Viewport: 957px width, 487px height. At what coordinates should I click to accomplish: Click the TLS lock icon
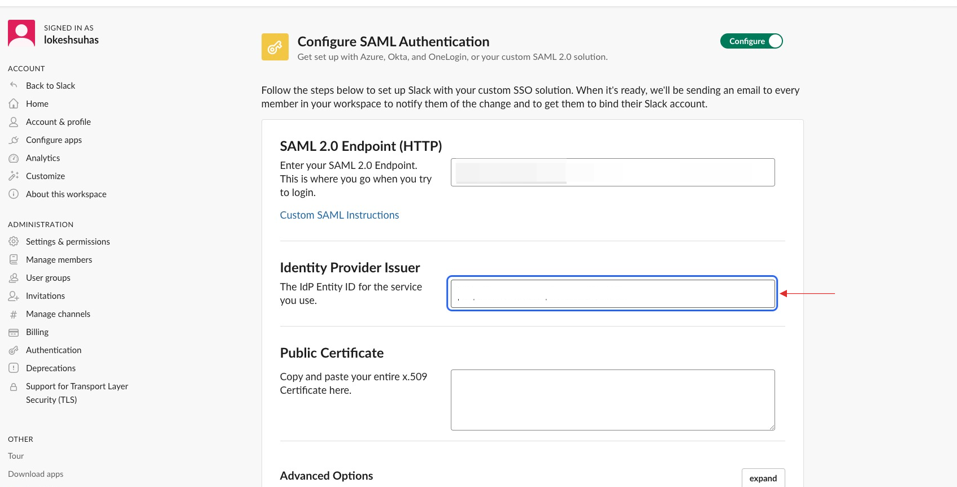point(14,386)
